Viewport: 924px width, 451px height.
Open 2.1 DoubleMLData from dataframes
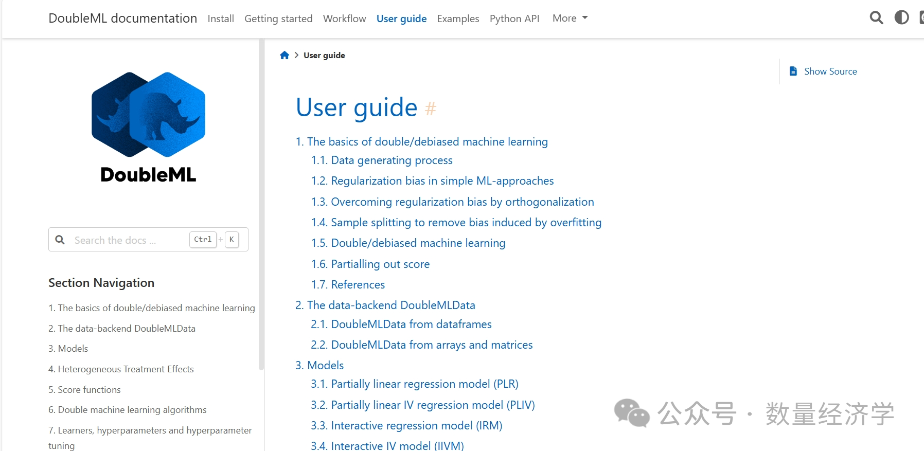click(411, 324)
